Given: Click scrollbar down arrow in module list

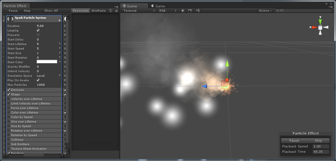Looking at the screenshot, I should coord(68,152).
